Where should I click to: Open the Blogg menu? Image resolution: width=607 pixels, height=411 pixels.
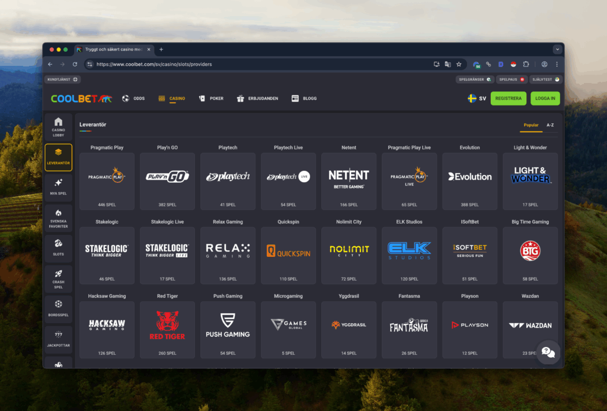304,98
